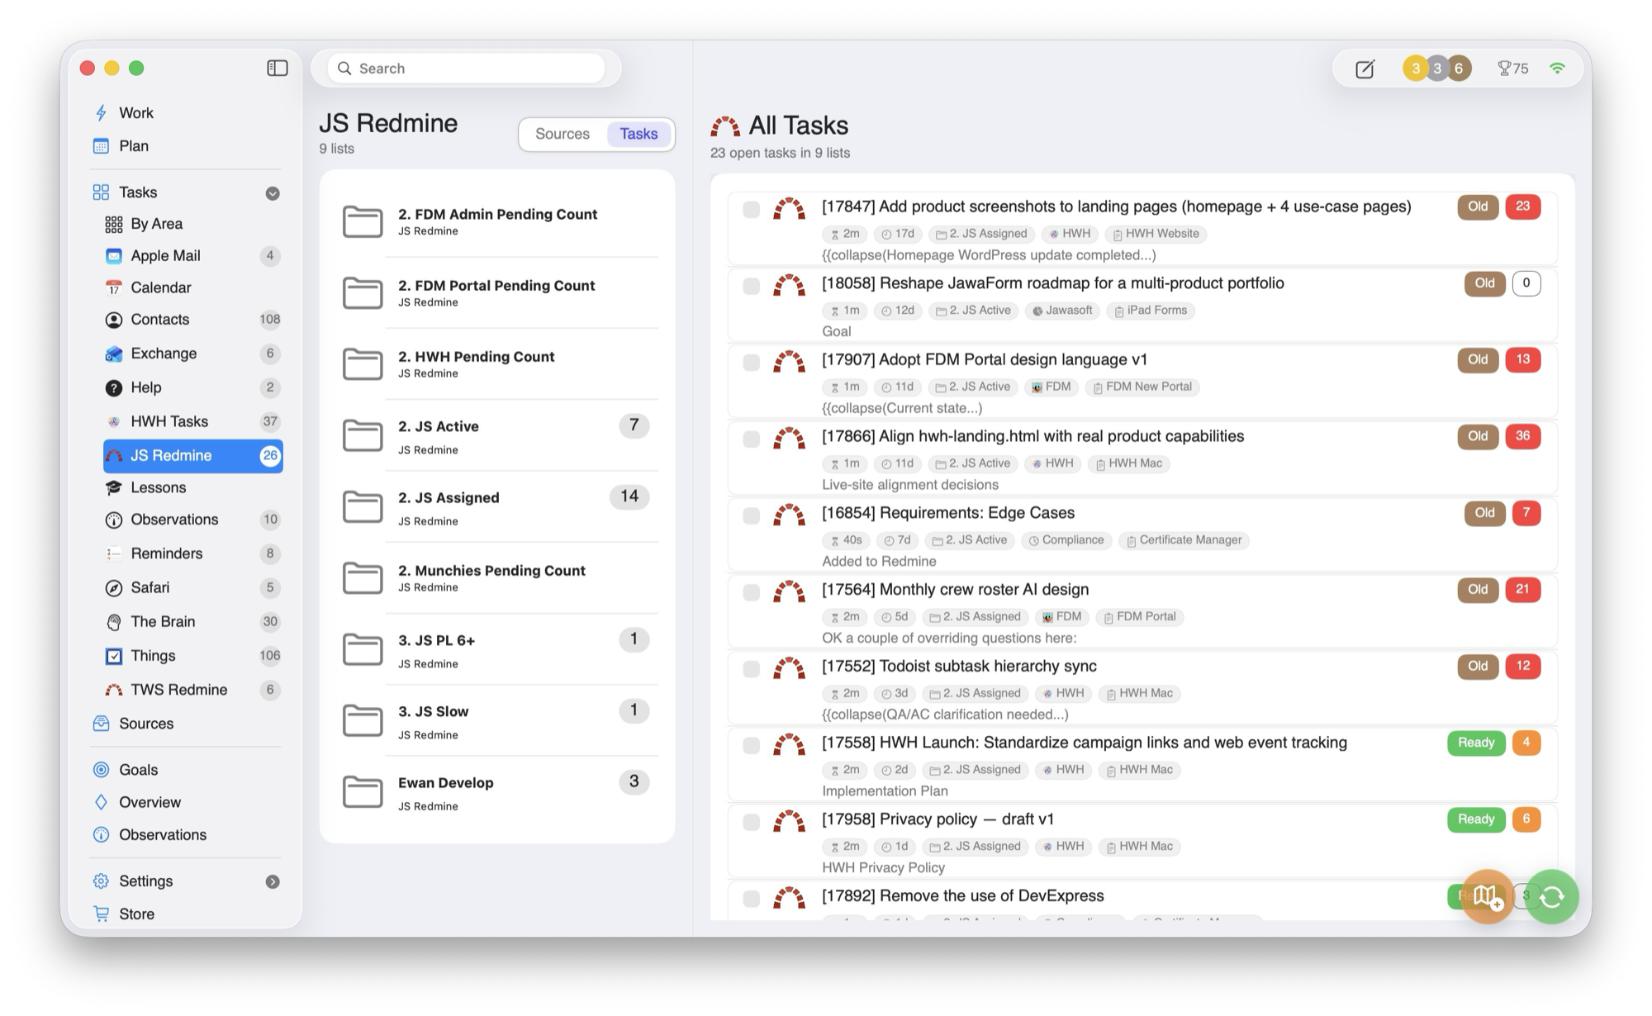Check off task 17907 FDM Portal design
1652x1016 pixels.
click(x=751, y=363)
